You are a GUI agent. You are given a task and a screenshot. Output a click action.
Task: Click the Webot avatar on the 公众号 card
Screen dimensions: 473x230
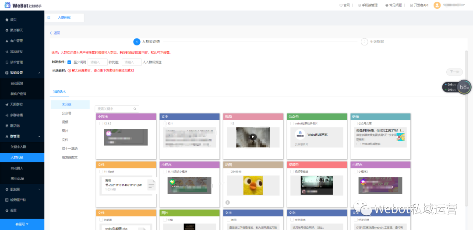pyautogui.click(x=300, y=135)
